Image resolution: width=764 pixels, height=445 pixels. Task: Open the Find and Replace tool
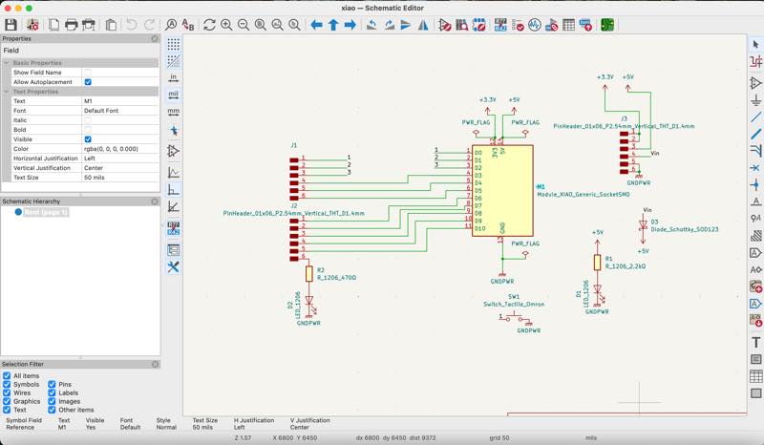tap(188, 25)
